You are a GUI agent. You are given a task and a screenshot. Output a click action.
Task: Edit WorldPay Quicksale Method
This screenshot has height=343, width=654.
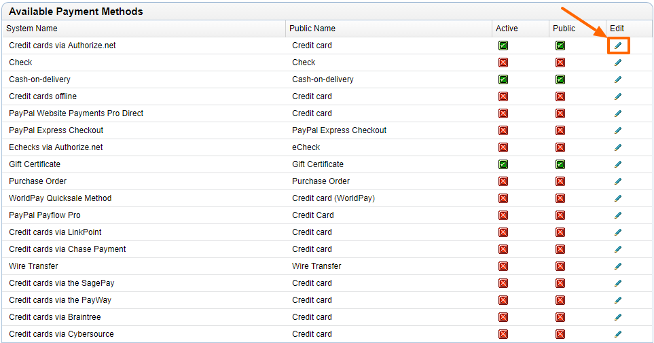(x=618, y=198)
